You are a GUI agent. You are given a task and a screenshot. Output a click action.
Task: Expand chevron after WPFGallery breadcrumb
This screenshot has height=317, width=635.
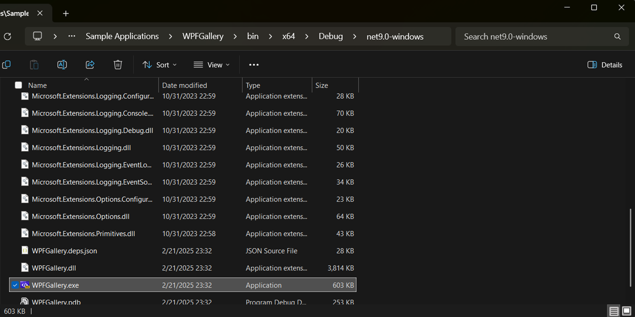(235, 36)
